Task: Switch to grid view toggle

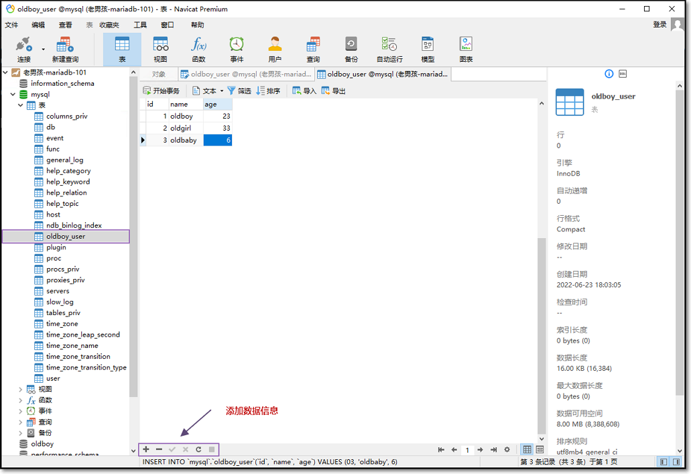Action: point(527,450)
